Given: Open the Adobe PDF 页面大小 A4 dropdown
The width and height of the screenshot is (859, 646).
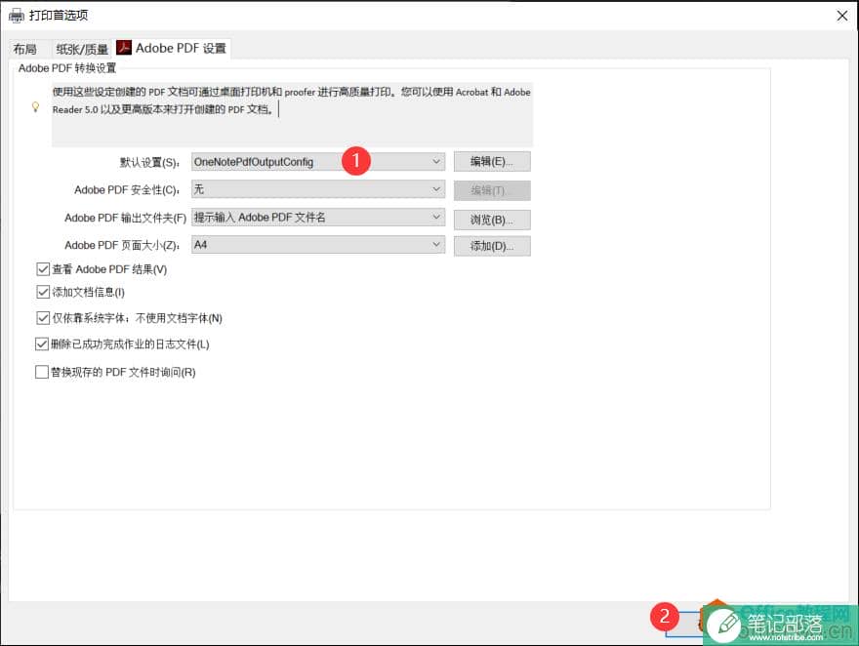Looking at the screenshot, I should (318, 245).
